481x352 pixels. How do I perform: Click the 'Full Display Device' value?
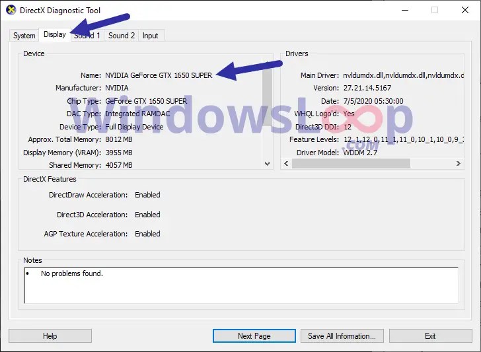point(134,127)
